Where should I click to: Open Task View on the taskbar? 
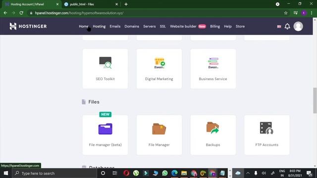115,173
